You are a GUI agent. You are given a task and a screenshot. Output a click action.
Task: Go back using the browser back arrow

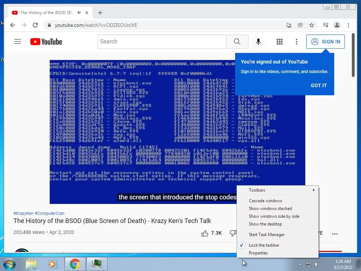[13, 25]
